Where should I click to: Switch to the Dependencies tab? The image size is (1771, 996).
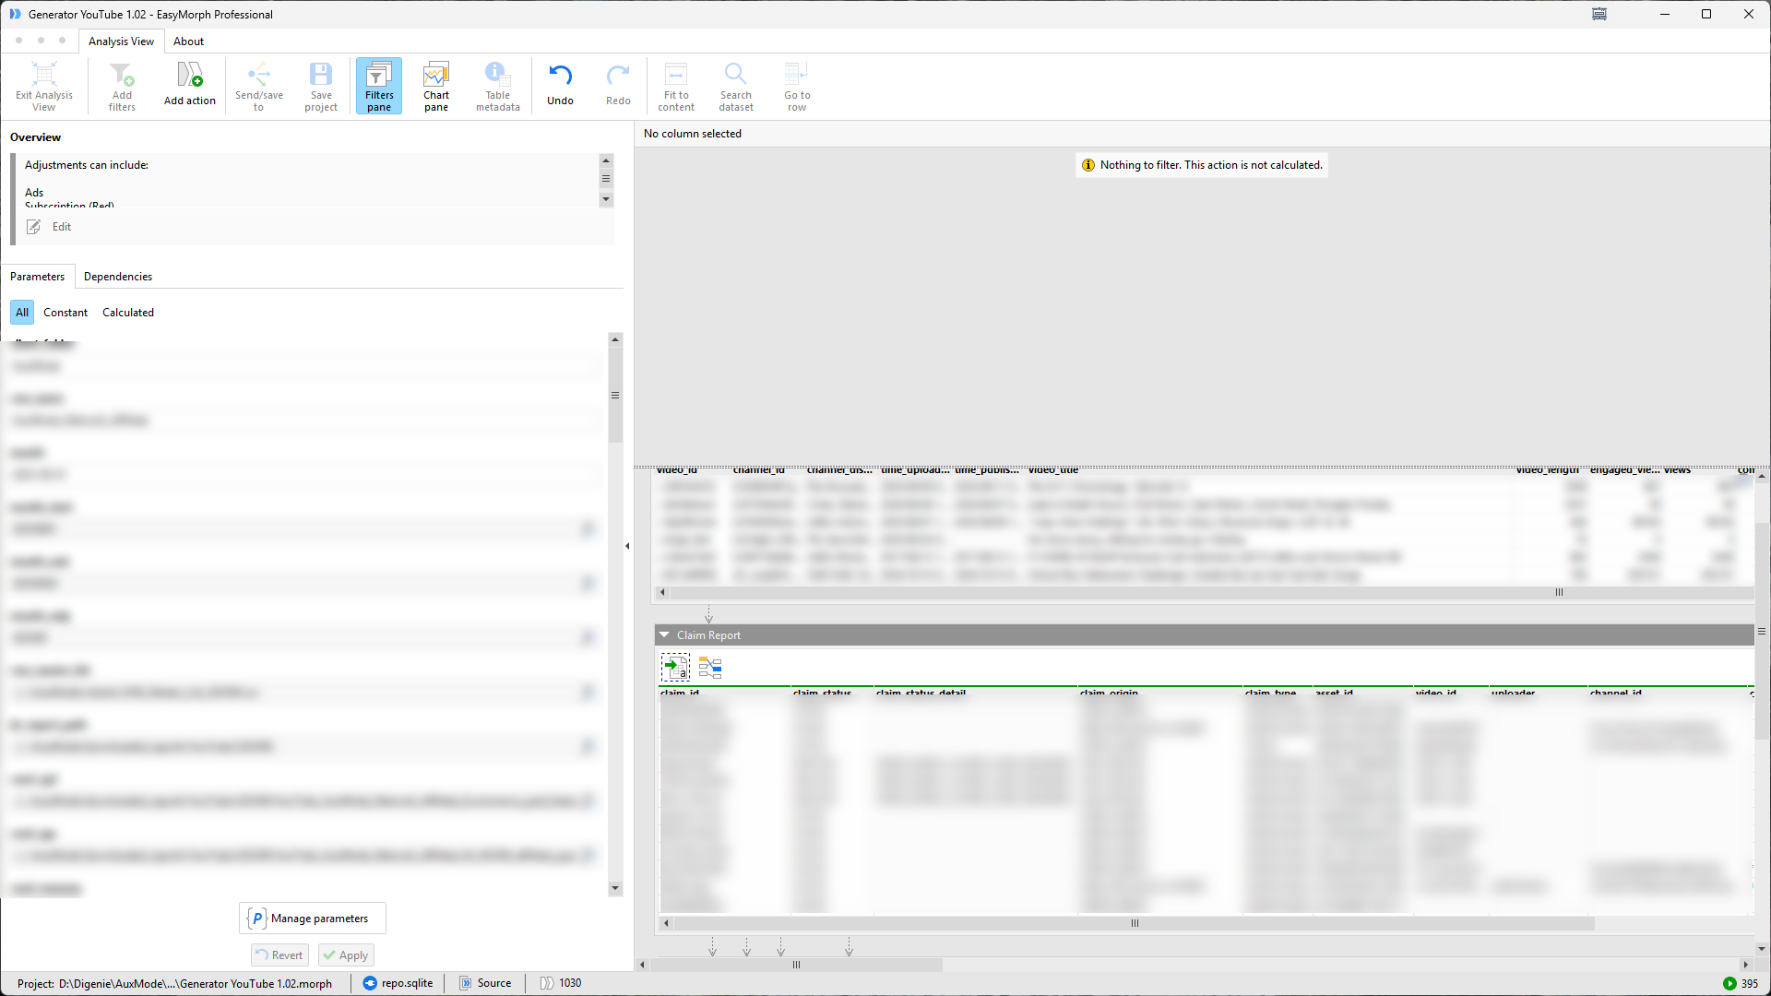[x=118, y=277]
